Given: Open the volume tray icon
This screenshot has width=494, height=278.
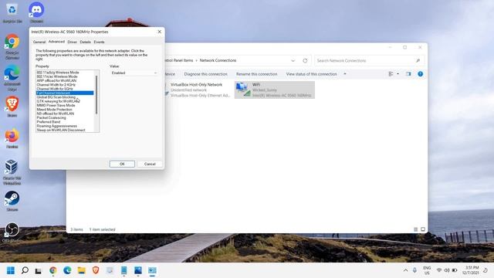Looking at the screenshot, I should (x=447, y=270).
